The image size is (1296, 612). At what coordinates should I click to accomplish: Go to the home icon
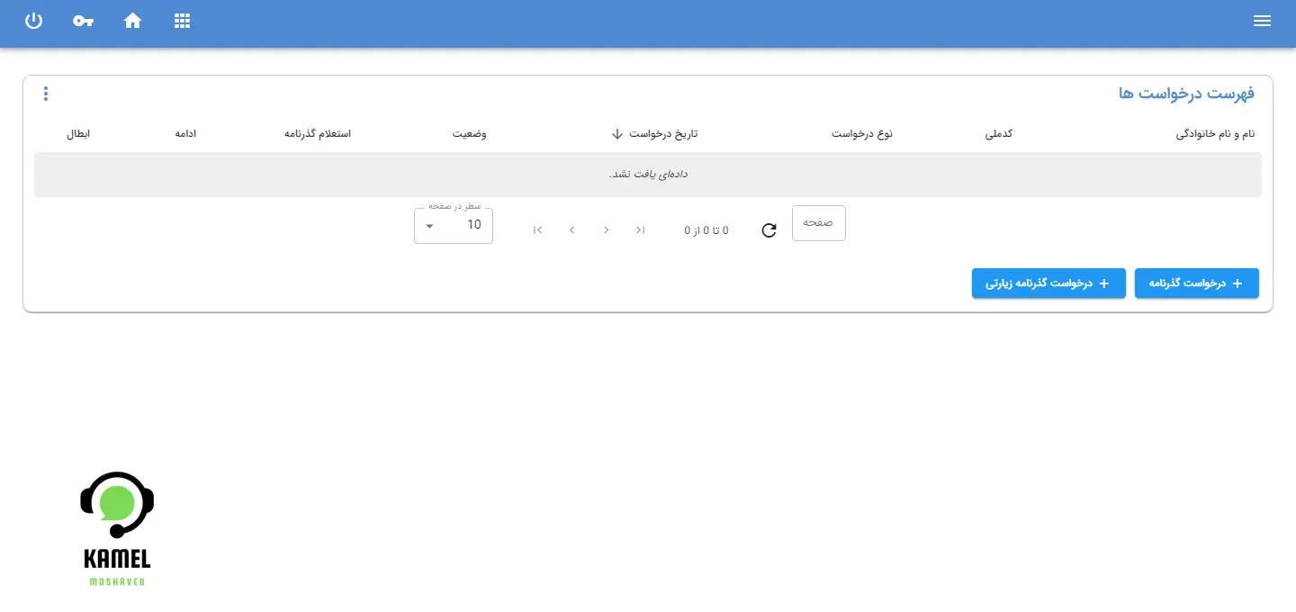point(132,21)
